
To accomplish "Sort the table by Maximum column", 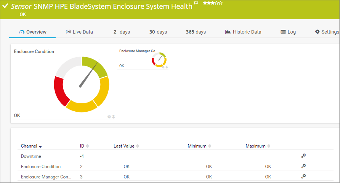I will click(258, 146).
